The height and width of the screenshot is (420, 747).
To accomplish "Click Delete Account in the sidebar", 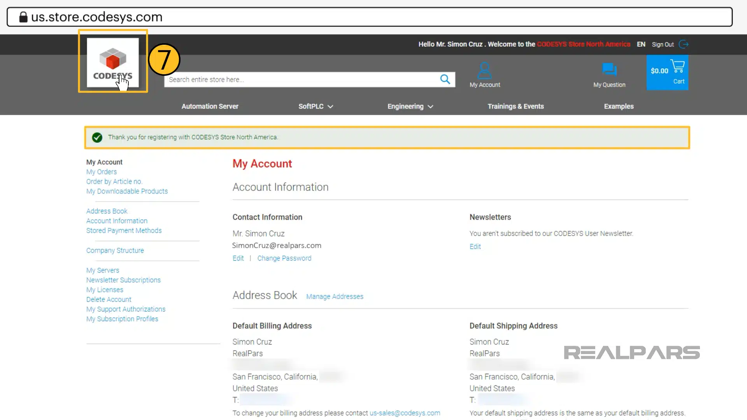I will (109, 299).
